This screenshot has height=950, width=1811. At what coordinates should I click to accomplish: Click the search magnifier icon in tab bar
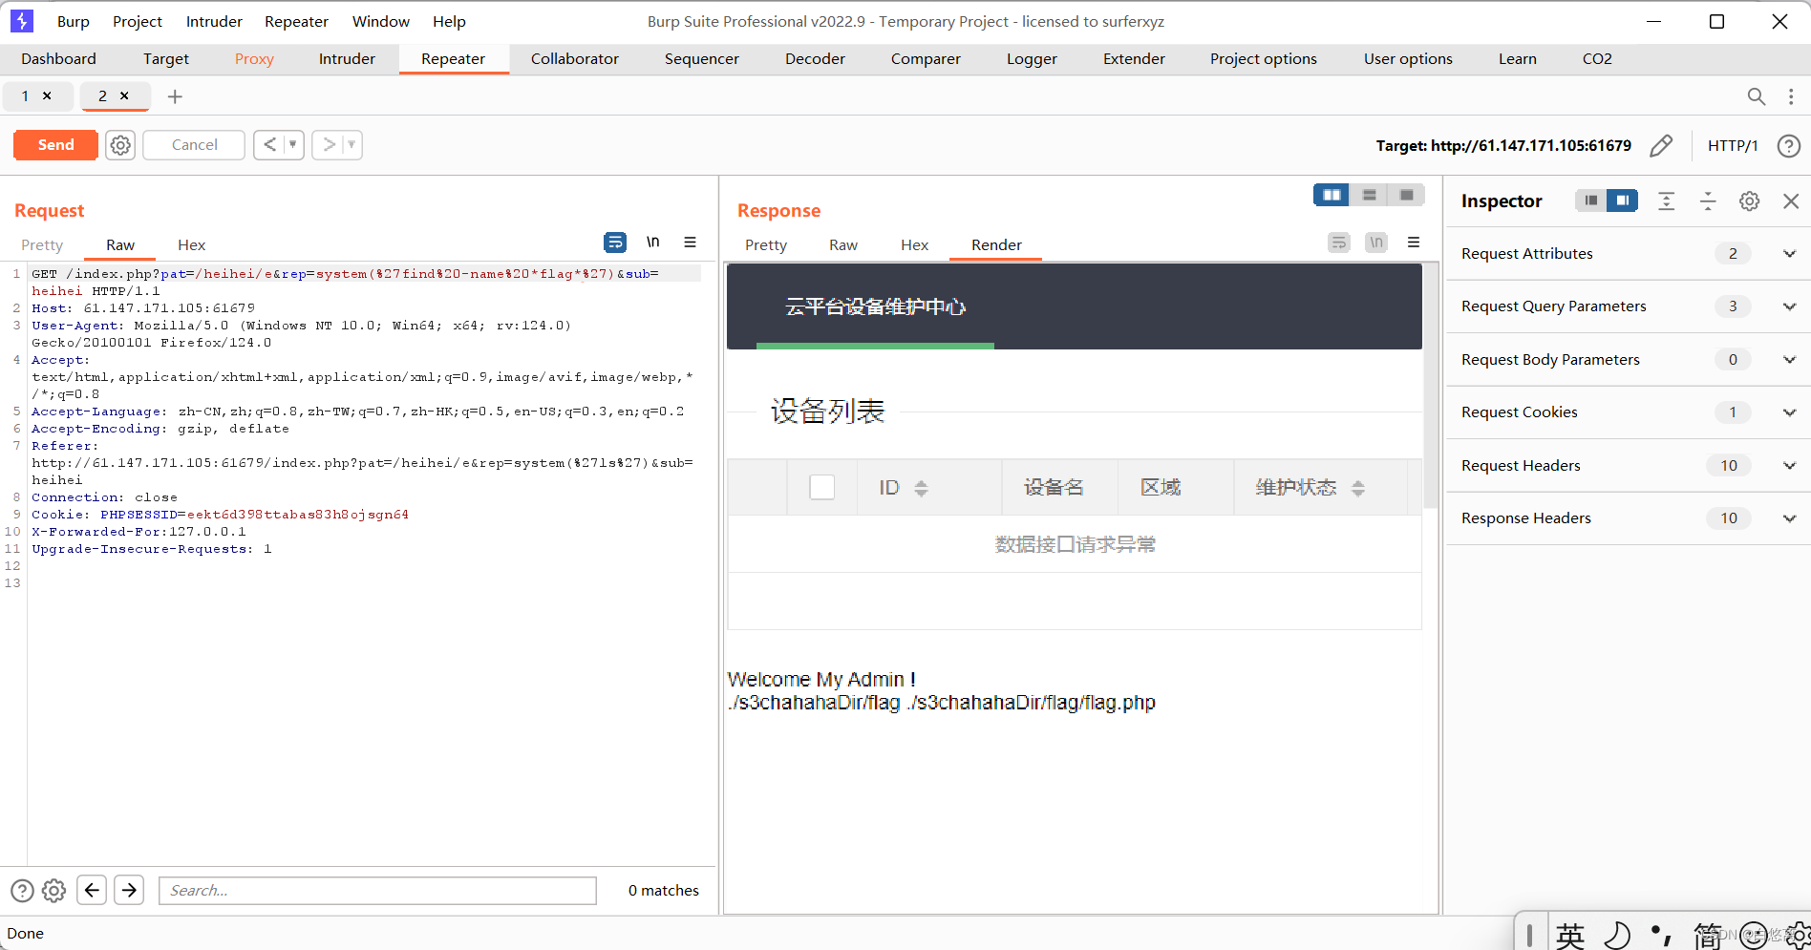1756,96
